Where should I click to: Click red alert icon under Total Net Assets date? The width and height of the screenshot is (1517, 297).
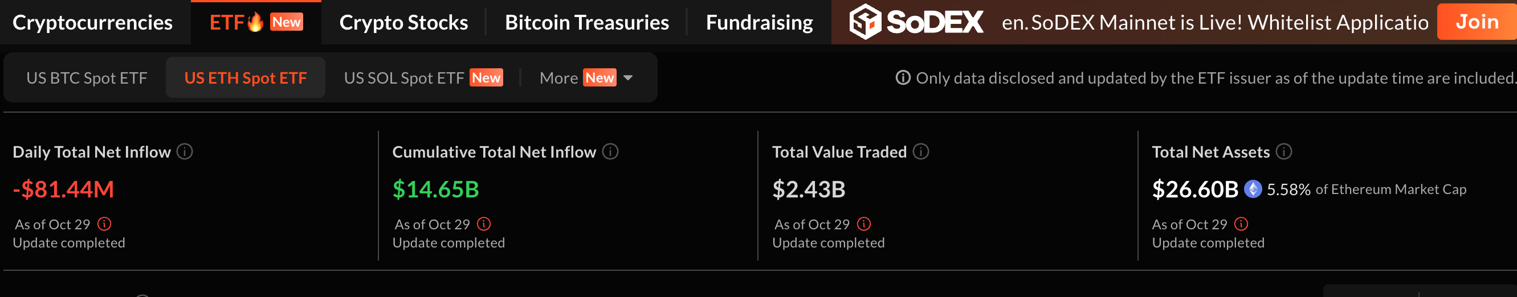(x=1241, y=224)
